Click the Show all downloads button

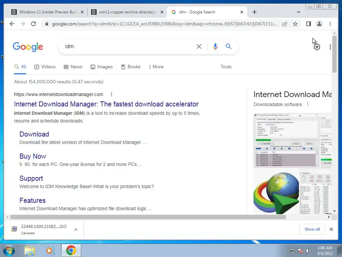tap(312, 229)
